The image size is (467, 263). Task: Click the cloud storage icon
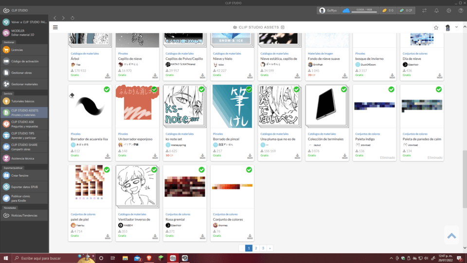(346, 10)
